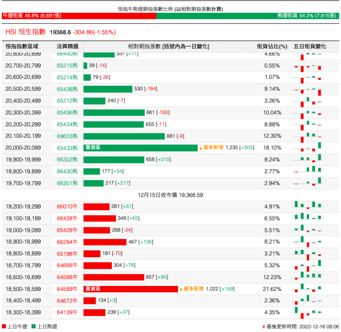Image resolution: width=341 pixels, height=332 pixels.
Task: Open the 64588牛 warrant link
Action: (67, 277)
